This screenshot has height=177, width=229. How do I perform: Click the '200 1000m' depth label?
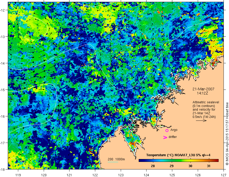point(116,159)
